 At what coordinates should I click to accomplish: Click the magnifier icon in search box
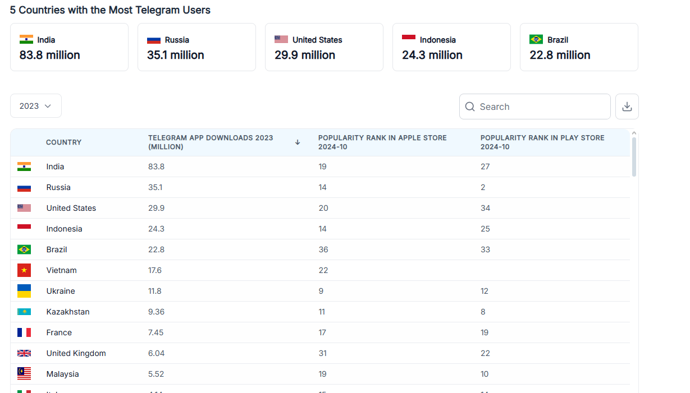470,107
